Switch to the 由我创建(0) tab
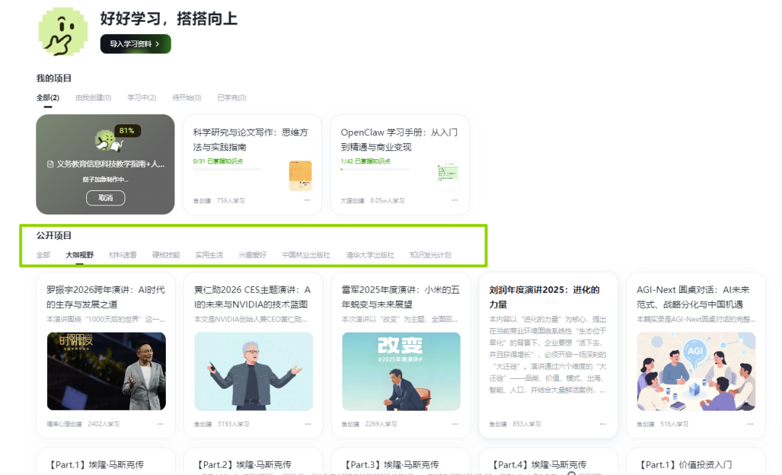 click(93, 98)
